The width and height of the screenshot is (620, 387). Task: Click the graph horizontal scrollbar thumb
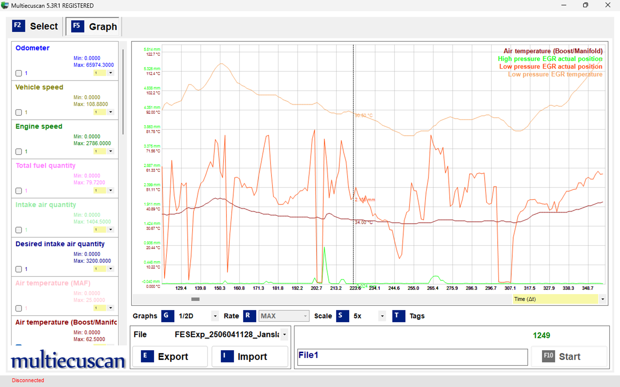(x=195, y=299)
